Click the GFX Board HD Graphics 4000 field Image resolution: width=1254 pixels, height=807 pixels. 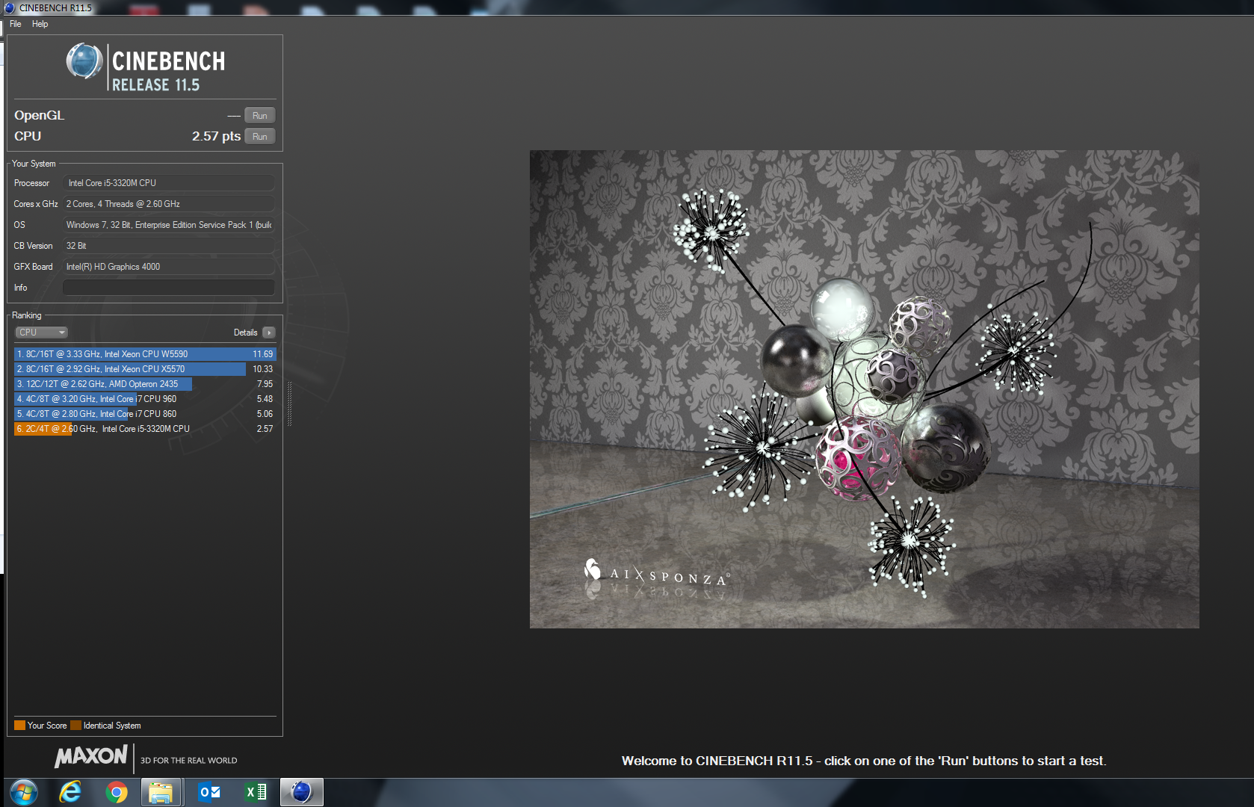[x=168, y=267]
